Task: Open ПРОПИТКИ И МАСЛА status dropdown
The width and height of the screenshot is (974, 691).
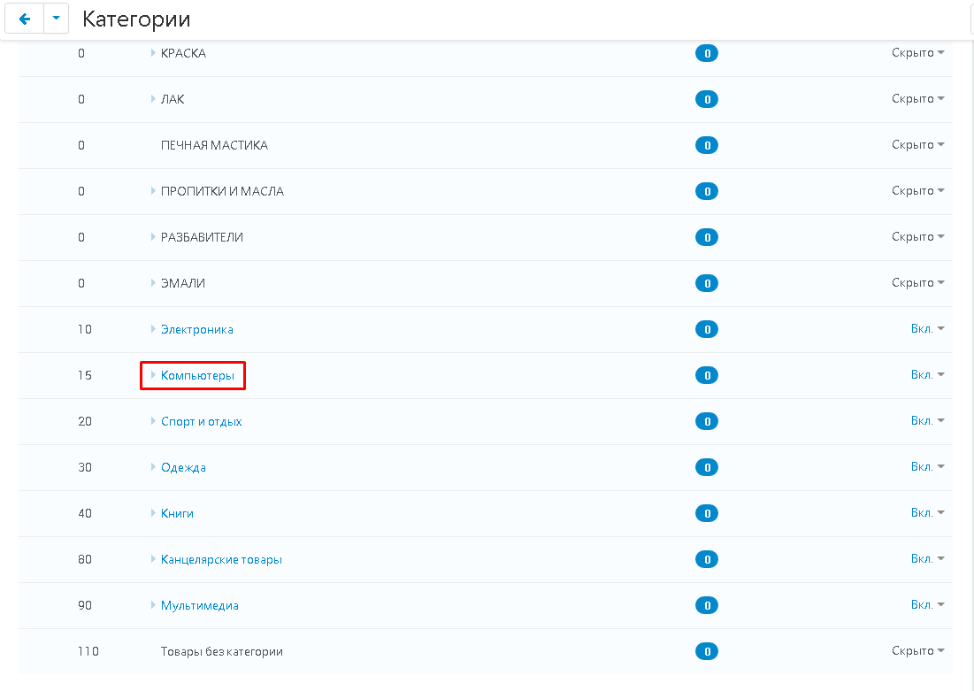Action: pyautogui.click(x=918, y=191)
